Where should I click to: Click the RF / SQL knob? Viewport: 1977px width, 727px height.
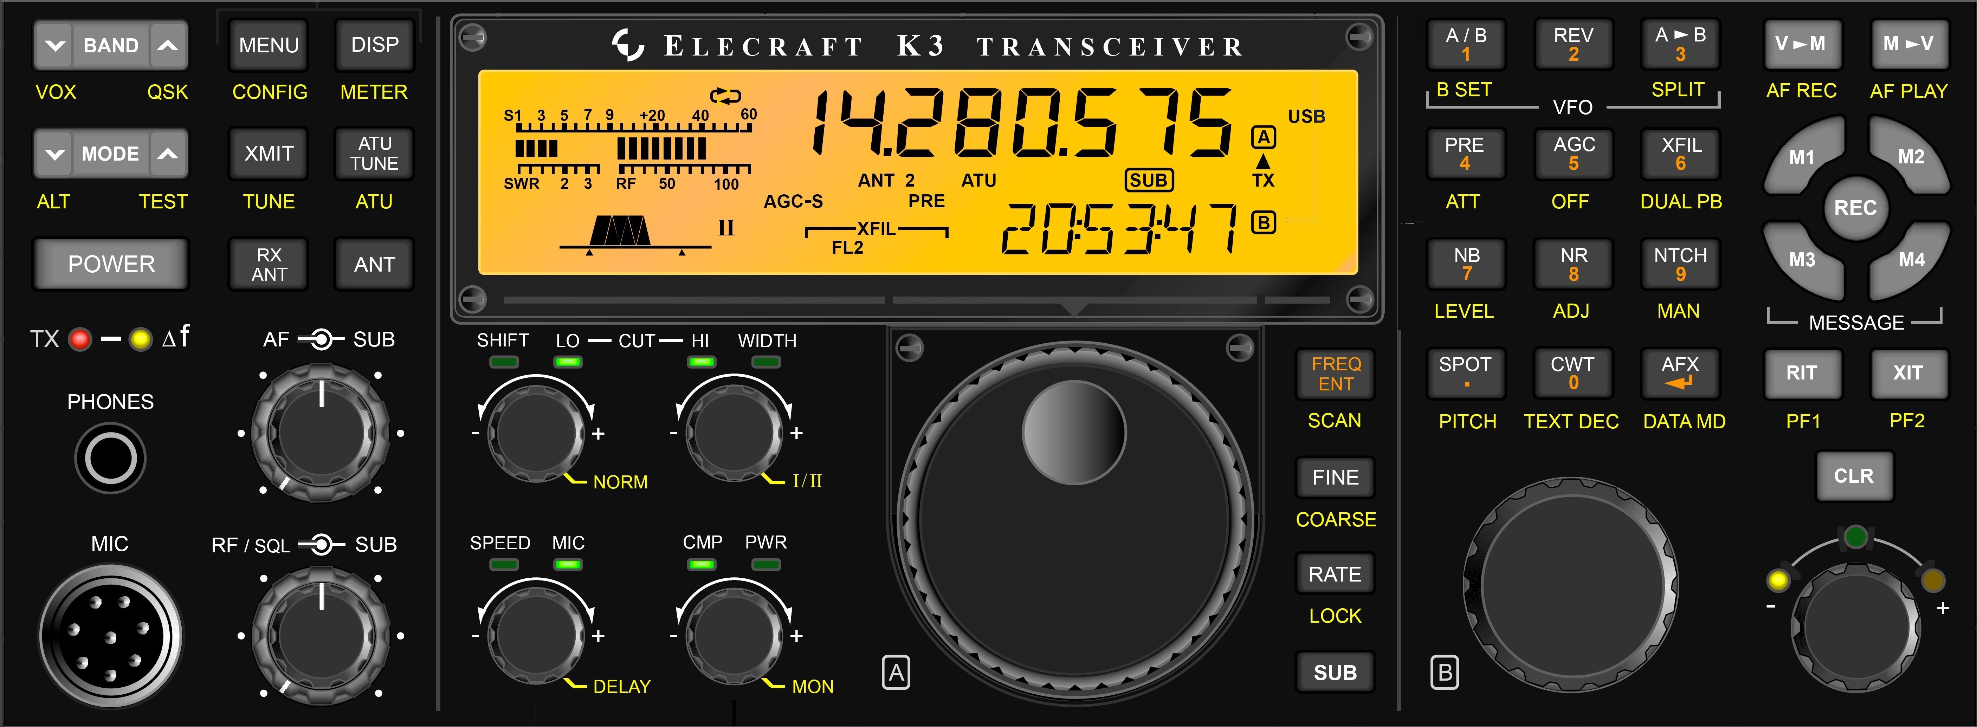(321, 636)
